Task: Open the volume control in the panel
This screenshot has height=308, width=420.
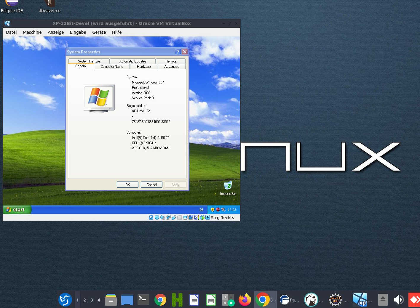Action: pos(398,300)
